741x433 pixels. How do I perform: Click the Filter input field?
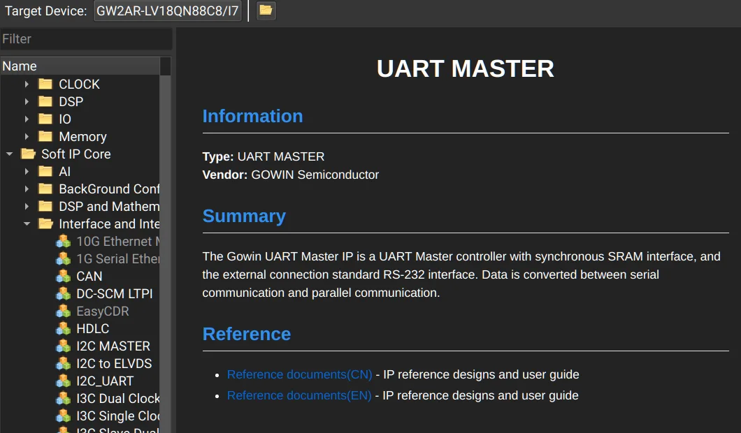coord(86,38)
